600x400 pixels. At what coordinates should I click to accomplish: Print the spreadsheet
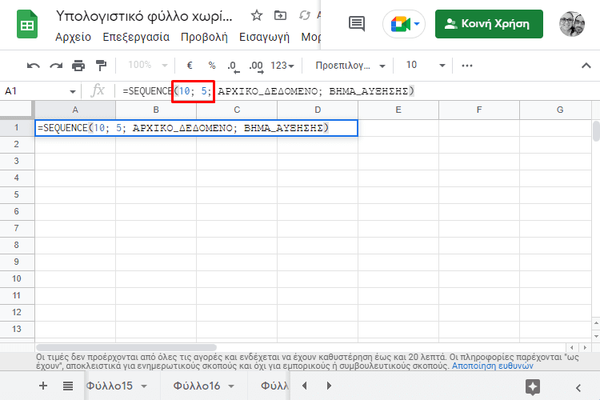pos(78,66)
